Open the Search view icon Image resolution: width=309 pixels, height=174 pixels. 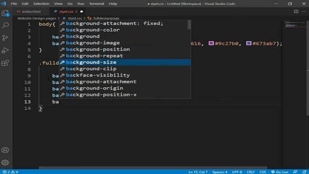point(5,25)
